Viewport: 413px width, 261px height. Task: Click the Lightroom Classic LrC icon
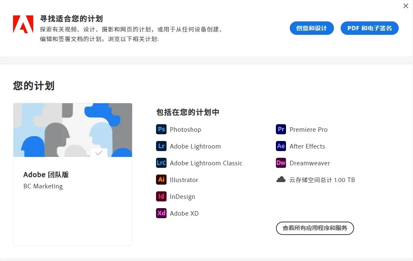(161, 163)
